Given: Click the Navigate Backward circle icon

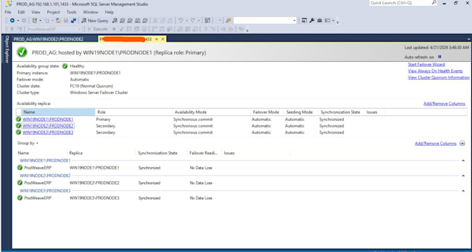Looking at the screenshot, I should (x=12, y=20).
